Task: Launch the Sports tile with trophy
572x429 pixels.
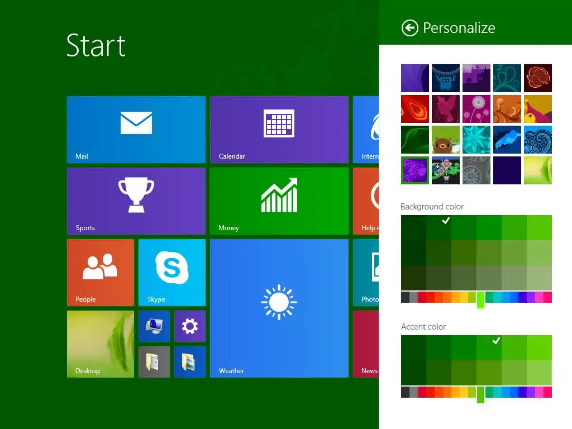Action: [x=136, y=201]
